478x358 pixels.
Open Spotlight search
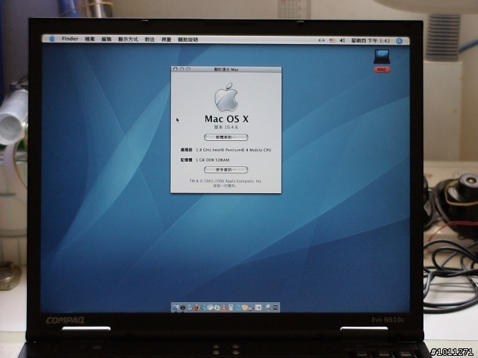click(x=399, y=41)
